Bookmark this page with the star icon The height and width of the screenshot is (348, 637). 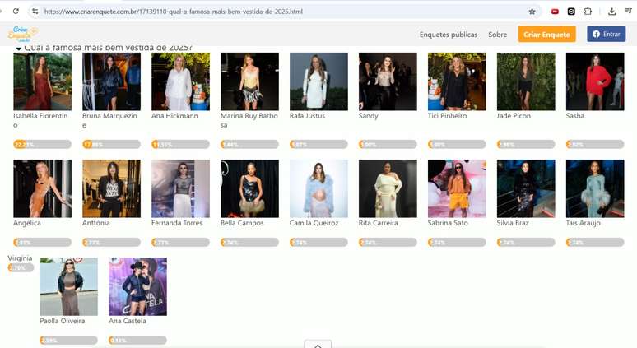[x=532, y=12]
